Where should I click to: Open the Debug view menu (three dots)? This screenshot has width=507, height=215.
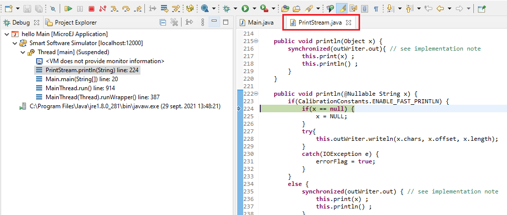click(203, 23)
